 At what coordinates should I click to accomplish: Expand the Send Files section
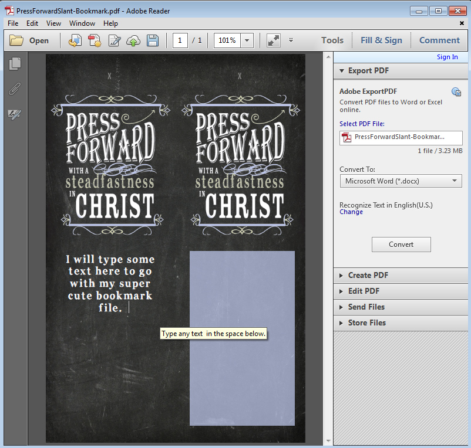pos(366,307)
